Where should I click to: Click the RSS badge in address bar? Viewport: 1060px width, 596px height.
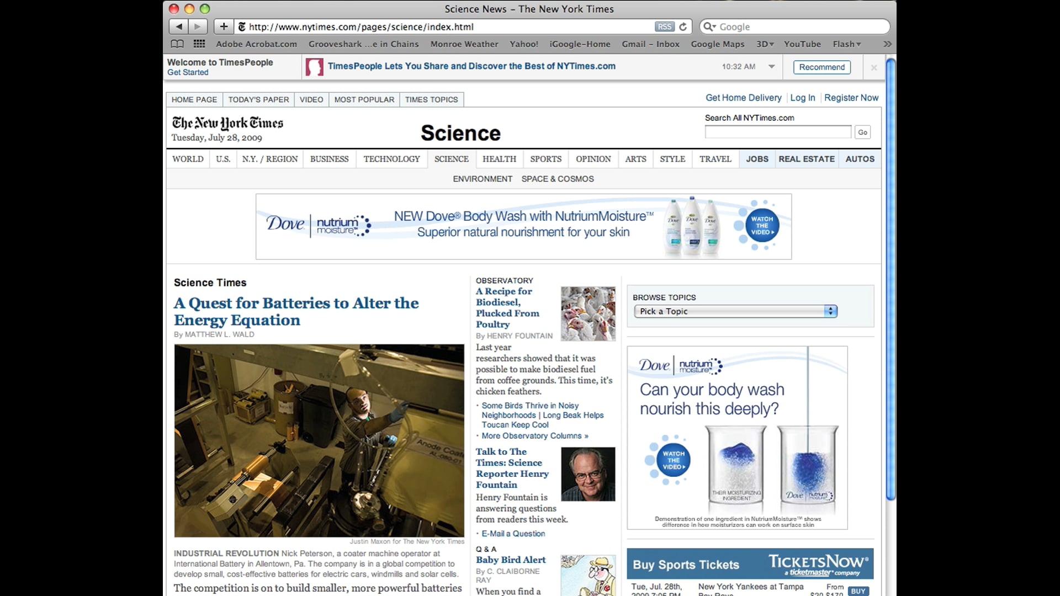click(664, 26)
